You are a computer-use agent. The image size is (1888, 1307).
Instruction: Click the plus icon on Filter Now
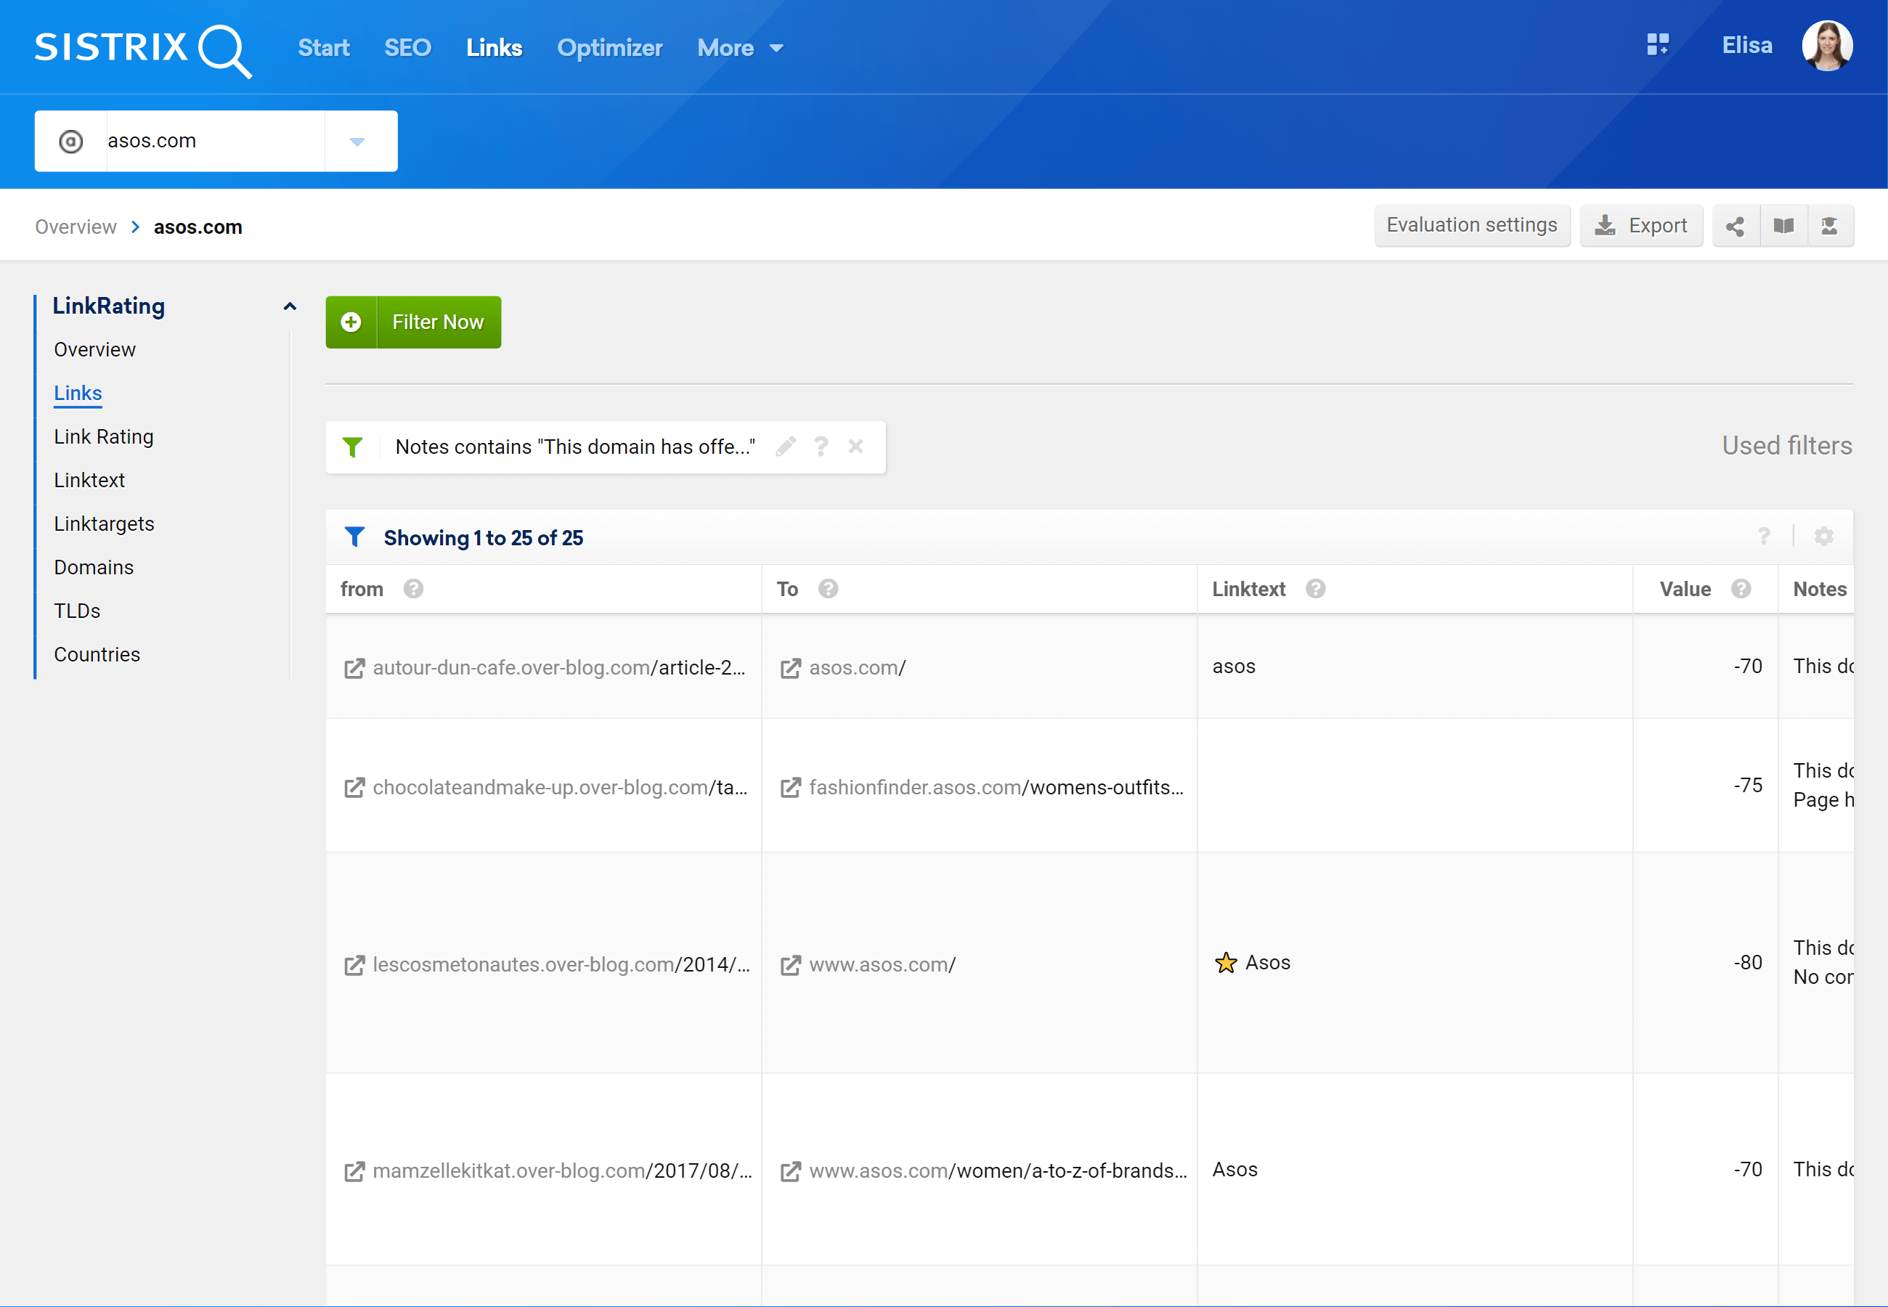(351, 322)
